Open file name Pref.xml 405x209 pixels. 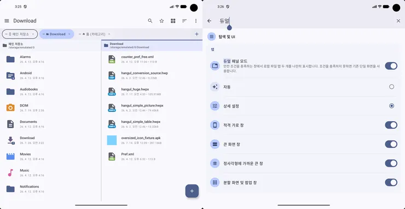pyautogui.click(x=128, y=154)
